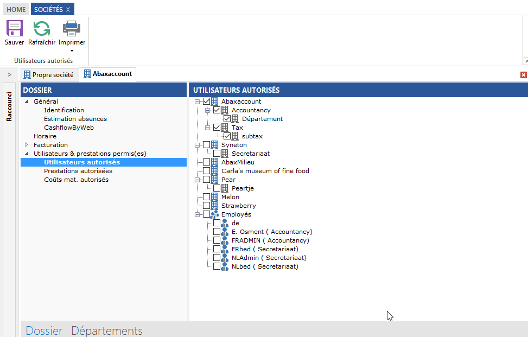Screen dimensions: 528x337
Task: Open the Imprimer dropdown arrow
Action: 72,51
